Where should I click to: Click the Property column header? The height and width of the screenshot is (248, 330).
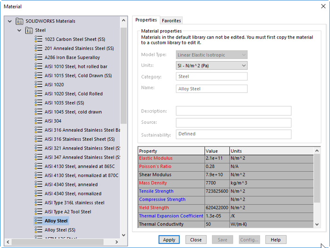[x=171, y=151]
